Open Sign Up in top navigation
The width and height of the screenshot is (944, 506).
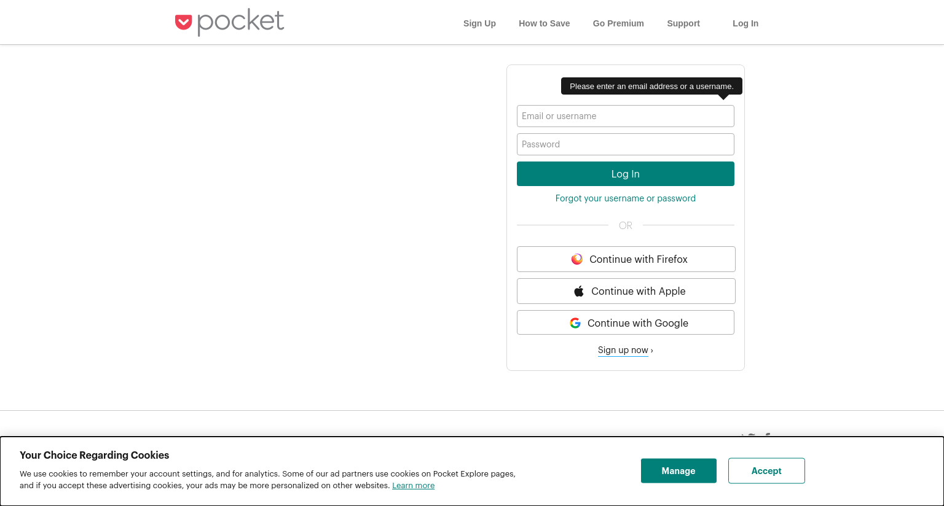(x=479, y=23)
